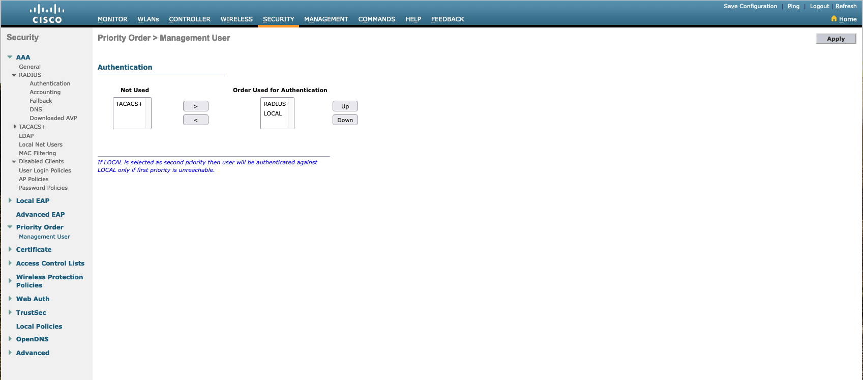Click the Refresh link

click(846, 6)
